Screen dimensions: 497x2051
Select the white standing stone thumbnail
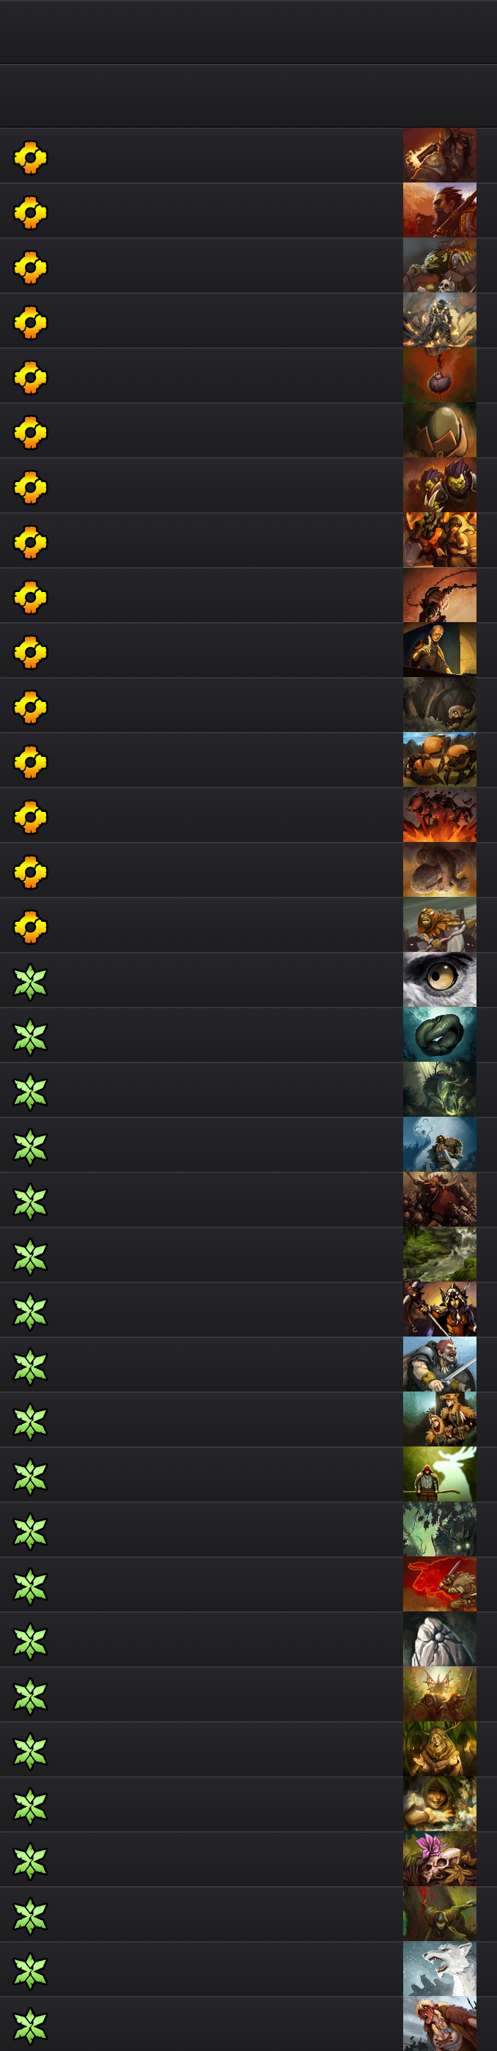point(440,1638)
